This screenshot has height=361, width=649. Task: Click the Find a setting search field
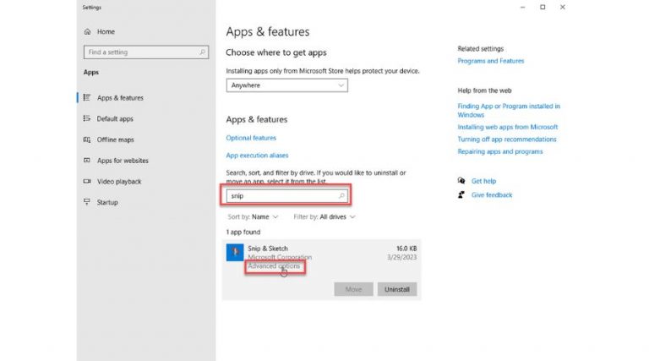[x=145, y=52]
